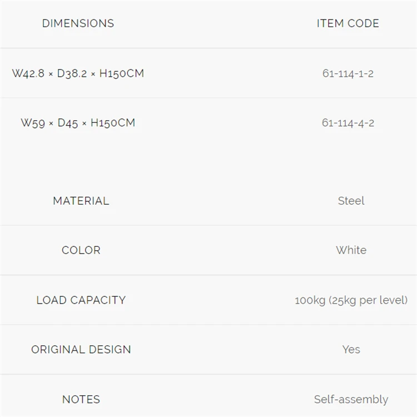The width and height of the screenshot is (417, 417).
Task: Click the ORIGINAL DESIGN label
Action: click(81, 350)
